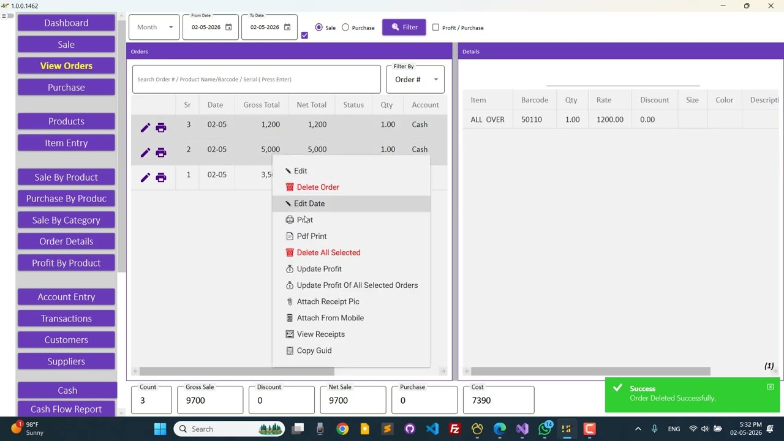Show hidden system tray icons
The image size is (784, 441).
pyautogui.click(x=638, y=429)
